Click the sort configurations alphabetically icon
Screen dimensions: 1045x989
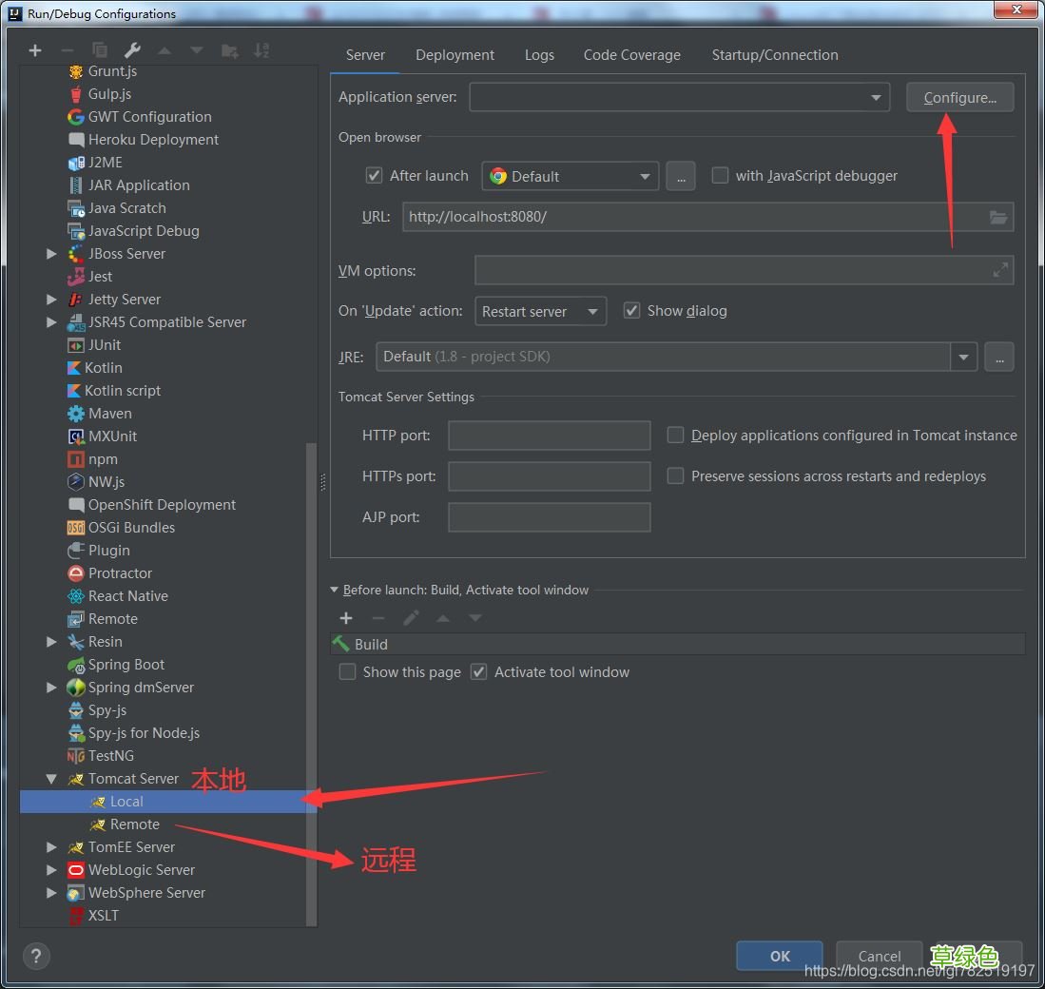[261, 50]
